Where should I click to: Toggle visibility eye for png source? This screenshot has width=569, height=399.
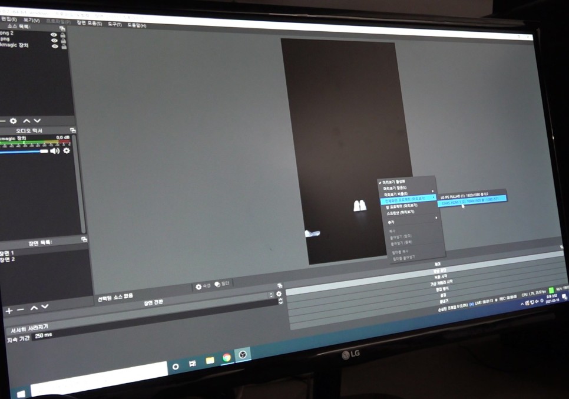click(x=54, y=40)
